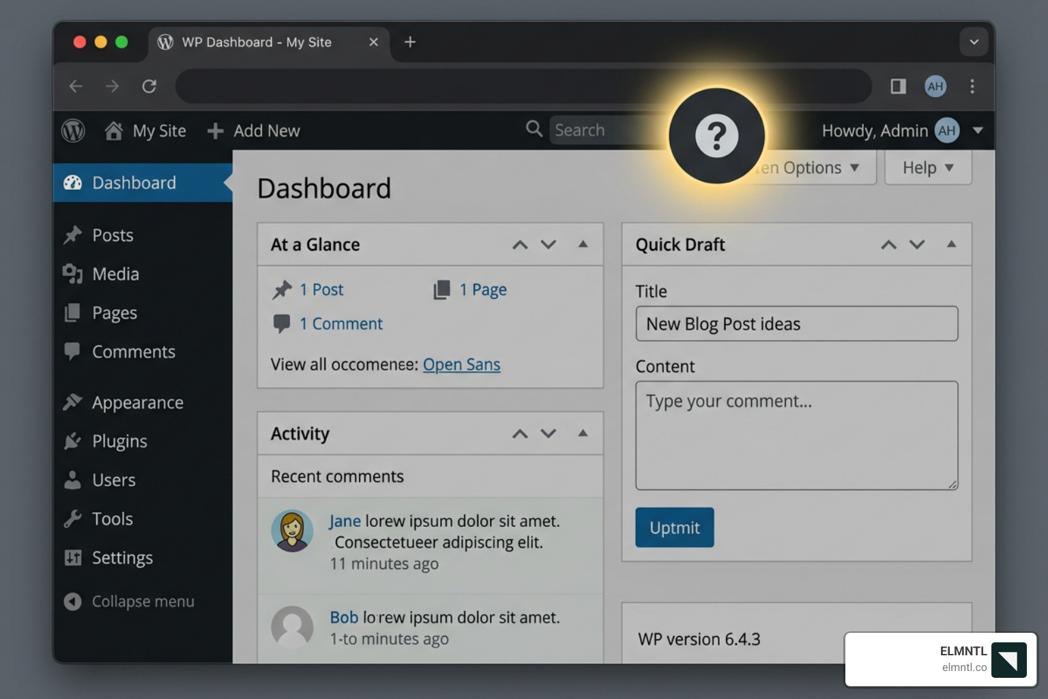Open the Appearance menu item
The image size is (1048, 699).
[x=138, y=403]
